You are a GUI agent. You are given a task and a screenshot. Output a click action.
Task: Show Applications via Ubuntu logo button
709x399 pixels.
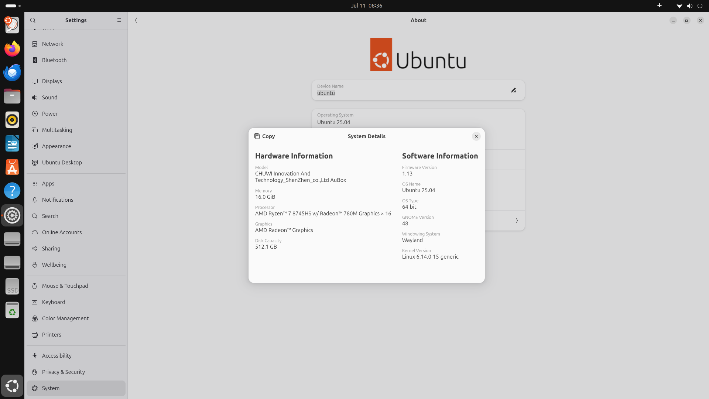pyautogui.click(x=12, y=386)
